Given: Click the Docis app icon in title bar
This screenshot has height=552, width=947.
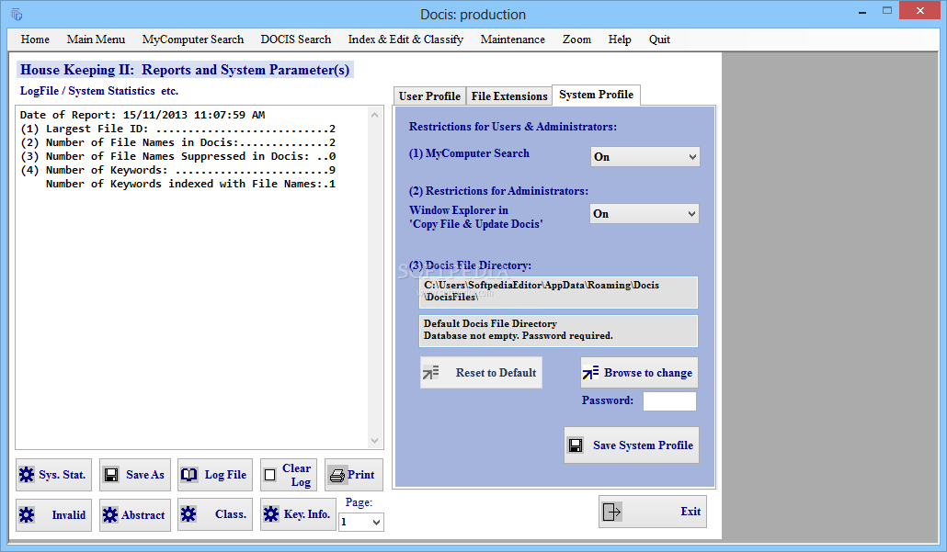Looking at the screenshot, I should (17, 14).
